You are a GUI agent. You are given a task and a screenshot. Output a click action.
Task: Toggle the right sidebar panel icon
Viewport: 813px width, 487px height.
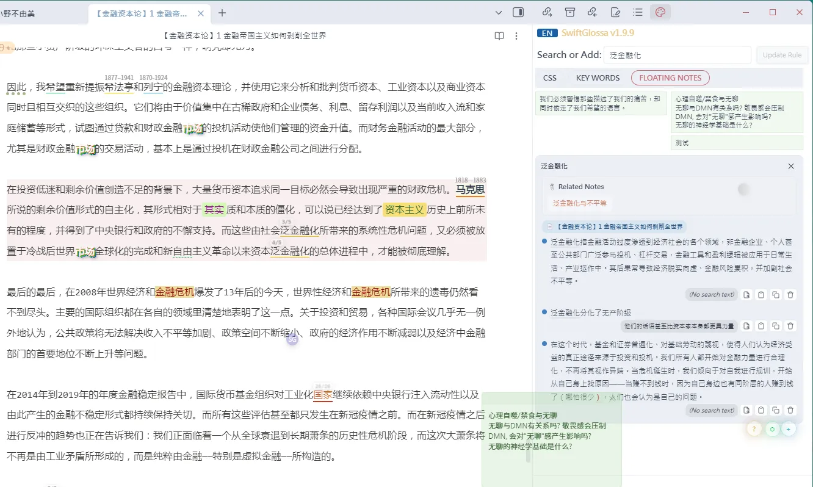(x=518, y=12)
